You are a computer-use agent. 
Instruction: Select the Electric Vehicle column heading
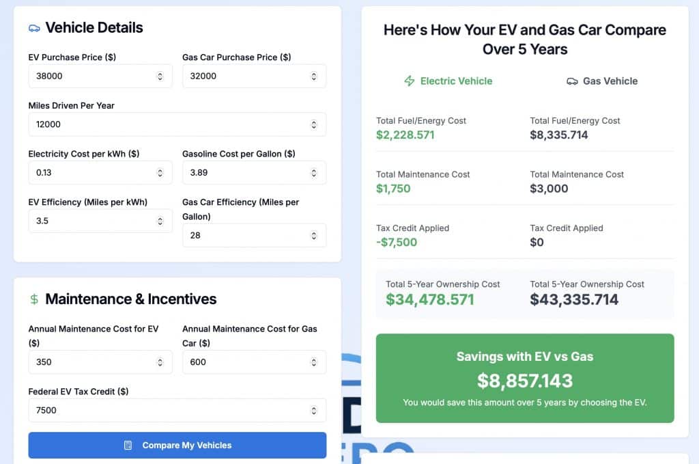click(x=456, y=81)
